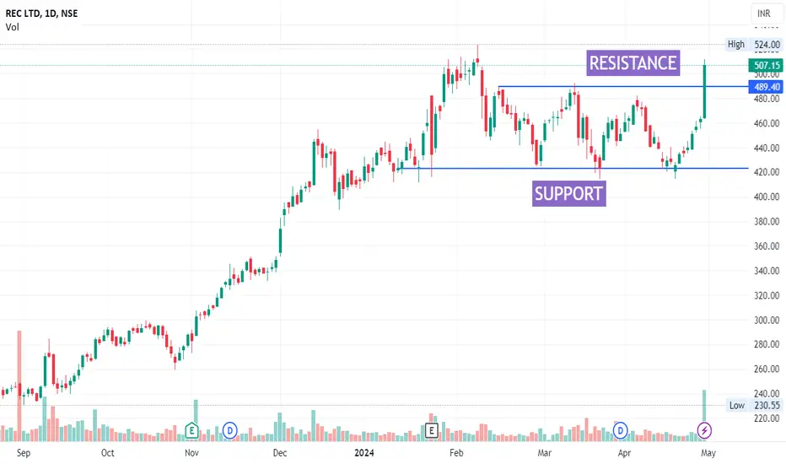Image resolution: width=786 pixels, height=464 pixels.
Task: Click the January earnings E icon
Action: [x=431, y=430]
